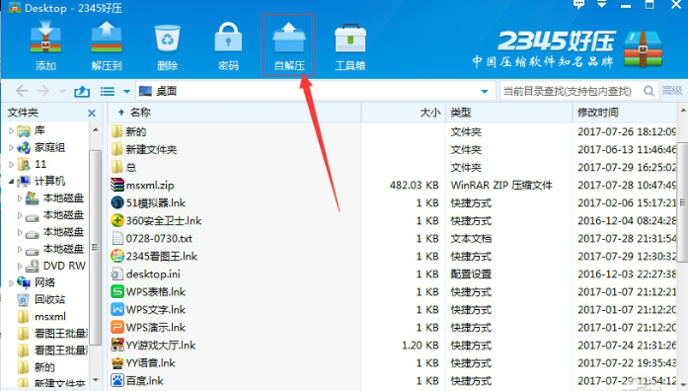Screen dimensions: 688x391
Task: Open the view mode dropdown arrow
Action: pos(126,92)
